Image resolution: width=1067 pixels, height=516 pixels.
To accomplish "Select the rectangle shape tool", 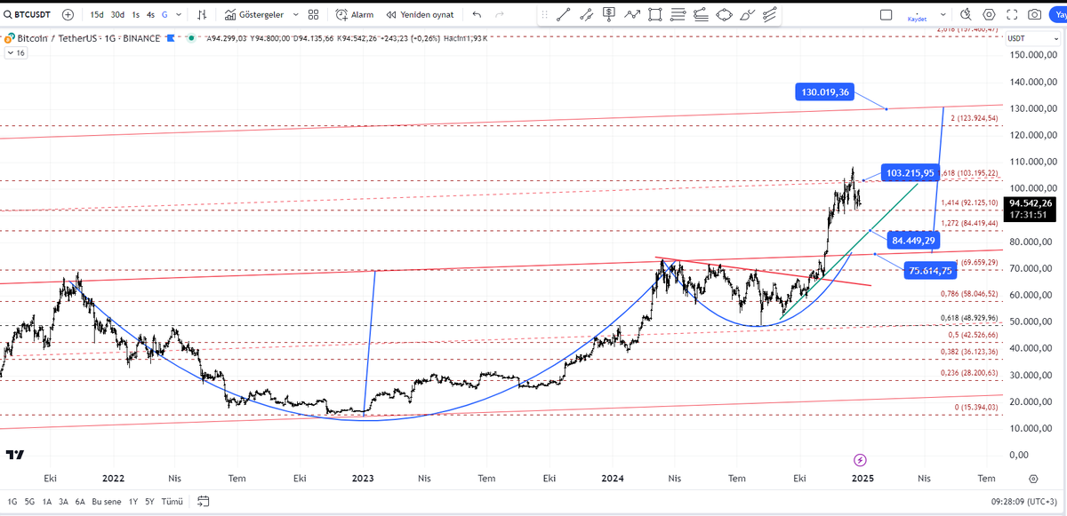I will [655, 14].
